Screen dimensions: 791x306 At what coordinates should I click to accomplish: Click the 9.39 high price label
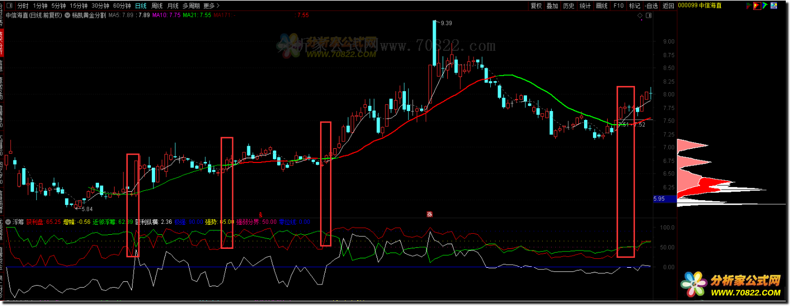446,23
